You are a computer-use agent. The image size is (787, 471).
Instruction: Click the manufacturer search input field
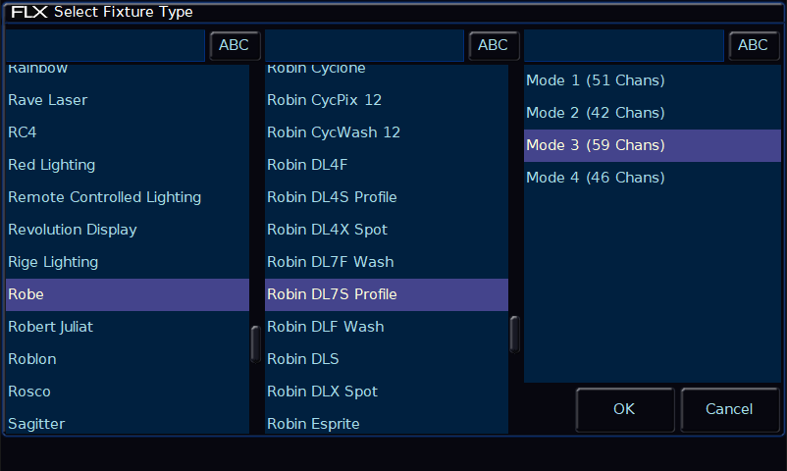point(105,45)
